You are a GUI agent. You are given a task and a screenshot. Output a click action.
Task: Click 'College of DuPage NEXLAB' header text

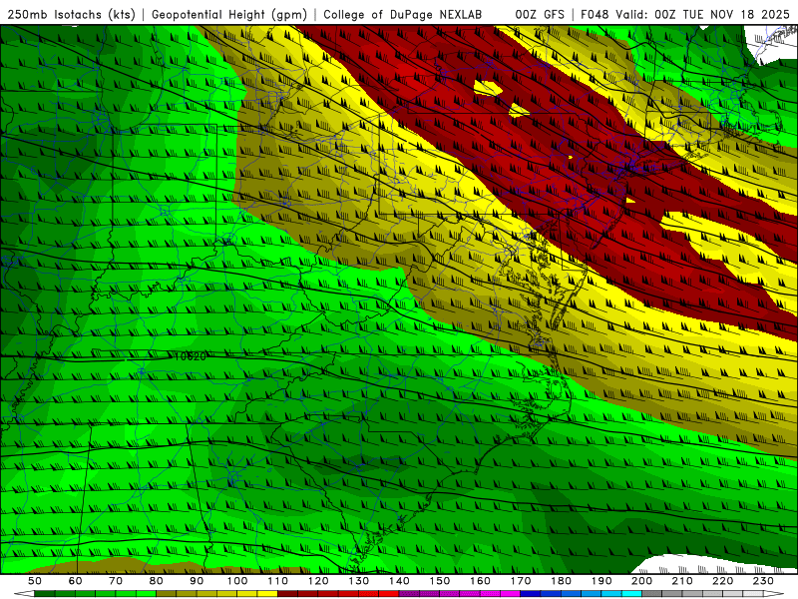(403, 14)
